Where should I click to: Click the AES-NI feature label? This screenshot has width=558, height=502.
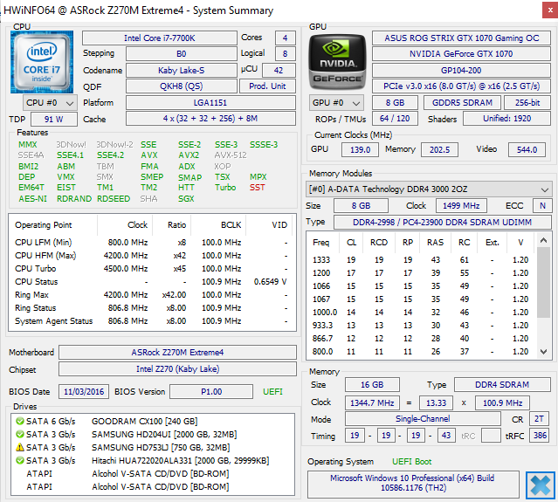tap(32, 199)
